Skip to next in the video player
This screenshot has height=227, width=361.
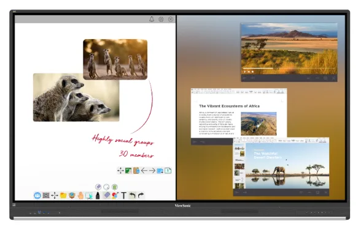249,72
